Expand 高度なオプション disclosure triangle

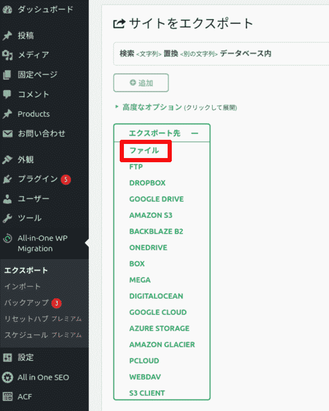[x=117, y=107]
